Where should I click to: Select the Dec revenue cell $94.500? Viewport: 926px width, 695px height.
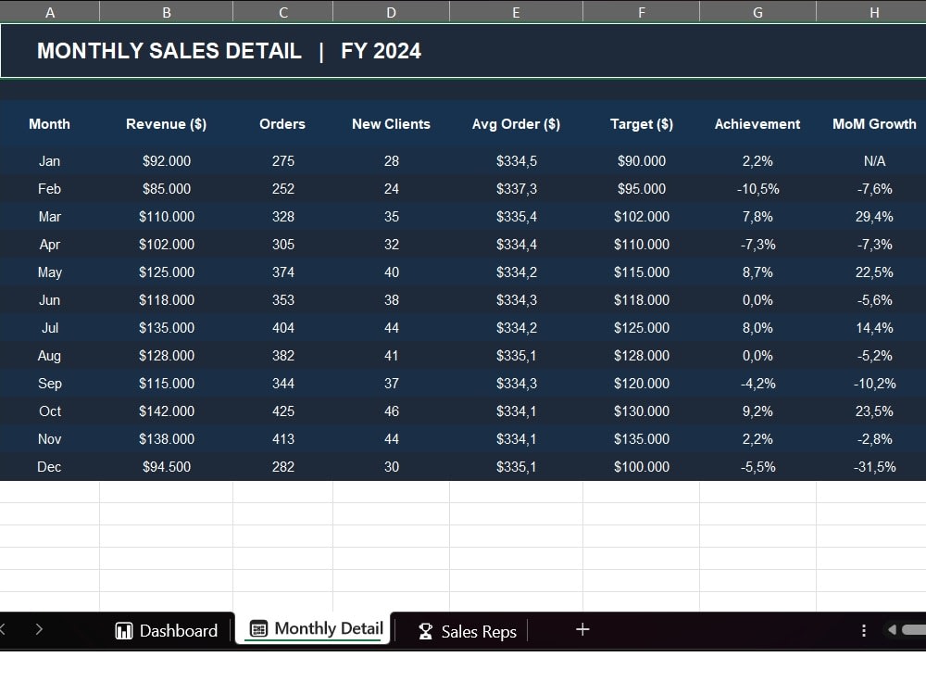[x=167, y=466]
